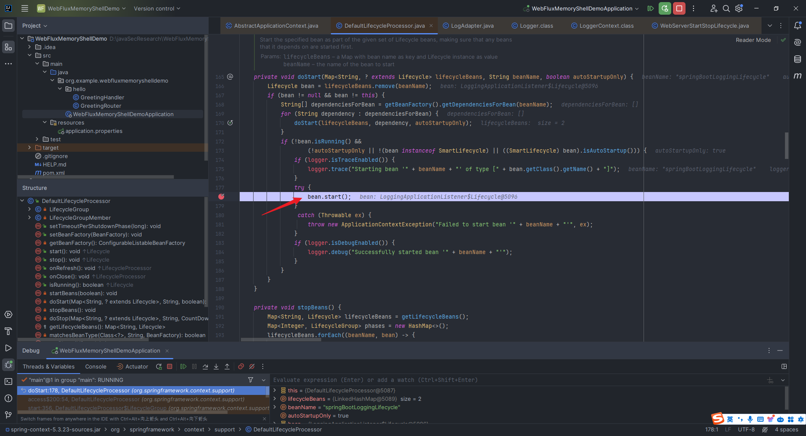The width and height of the screenshot is (806, 436).
Task: Click Evaluate expression input field
Action: click(518, 380)
